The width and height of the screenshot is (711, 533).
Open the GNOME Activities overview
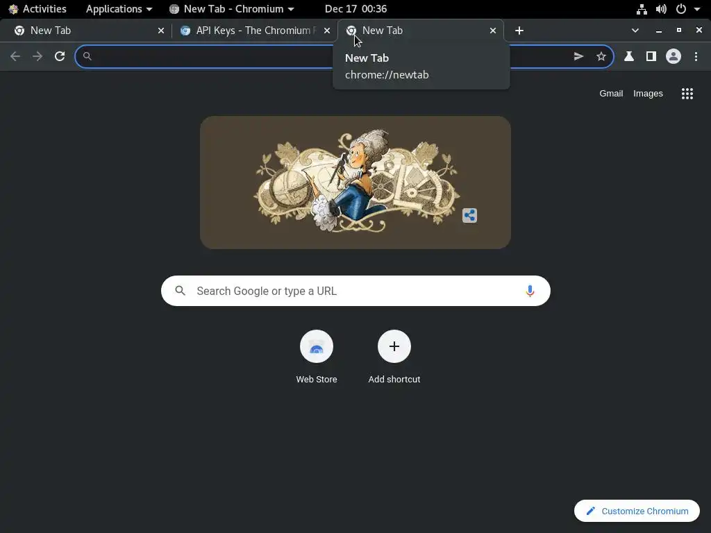[x=37, y=8]
